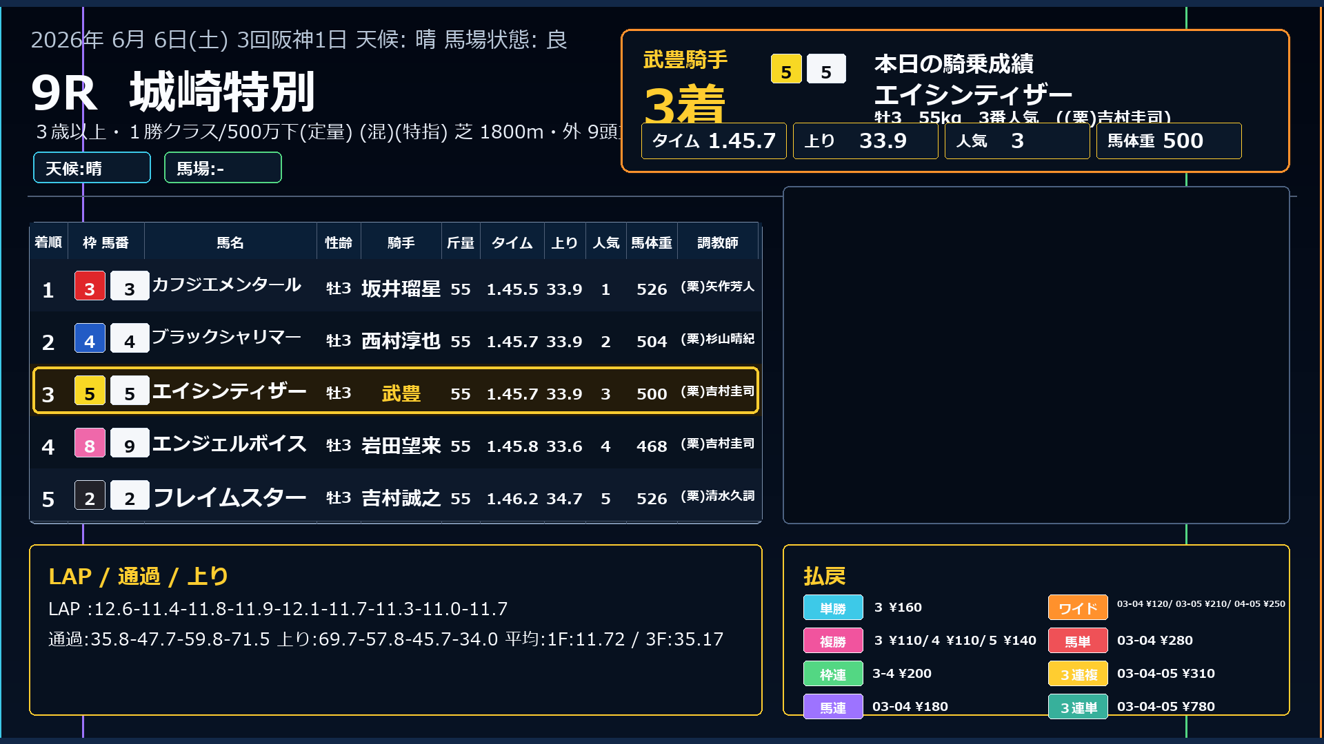Click trainer (栗)杉山晴紀
The height and width of the screenshot is (744, 1324).
[x=717, y=338]
